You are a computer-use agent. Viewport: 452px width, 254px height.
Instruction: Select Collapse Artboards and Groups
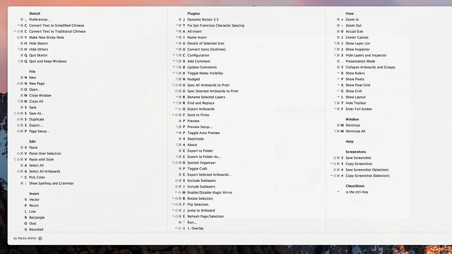click(x=370, y=67)
